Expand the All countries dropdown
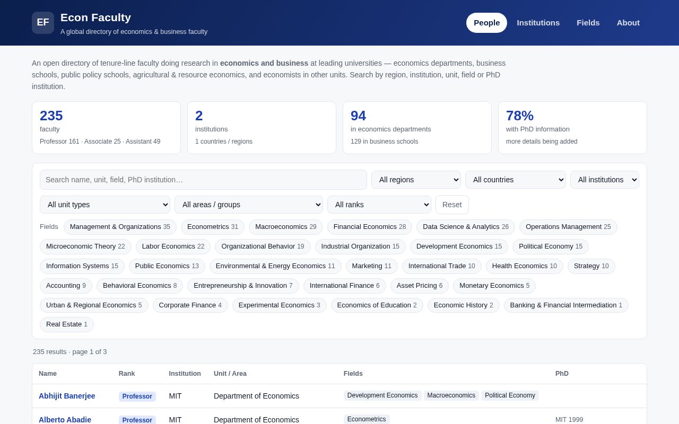Viewport: 679px width, 424px height. (516, 180)
